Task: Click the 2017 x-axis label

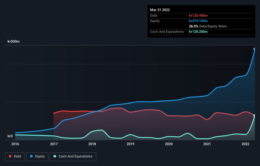Action: (x=54, y=144)
